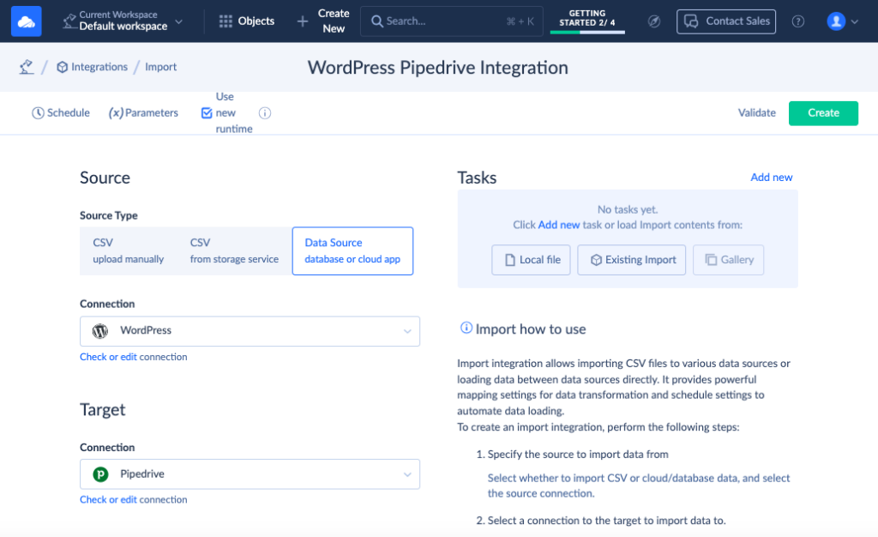Expand the Default workspace dropdown chevron

[x=178, y=21]
